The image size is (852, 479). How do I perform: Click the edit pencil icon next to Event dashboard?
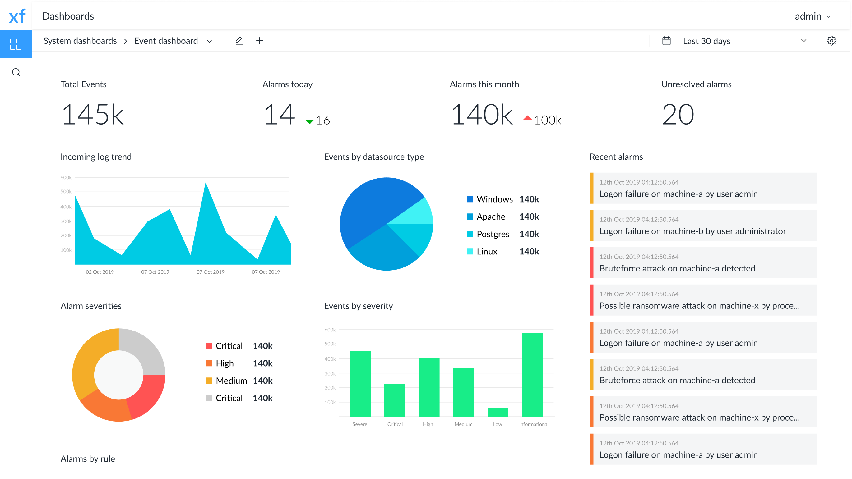[x=239, y=41]
